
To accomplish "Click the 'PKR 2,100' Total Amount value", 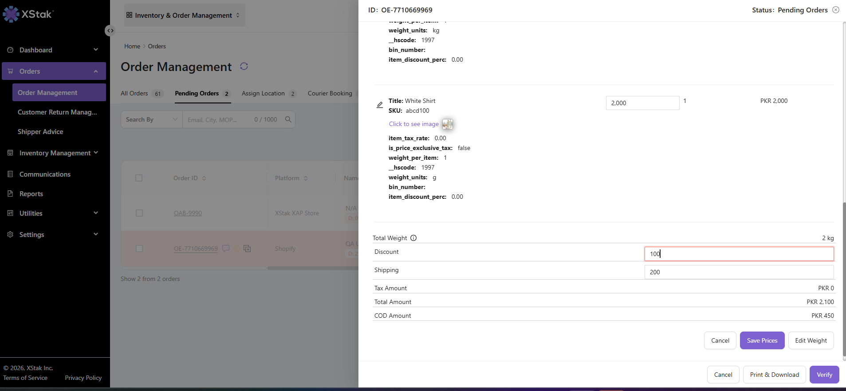I will (x=820, y=302).
